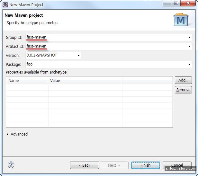
Task: Click the Version field 0.0.1-SNAPSHOT
Action: tap(53, 55)
